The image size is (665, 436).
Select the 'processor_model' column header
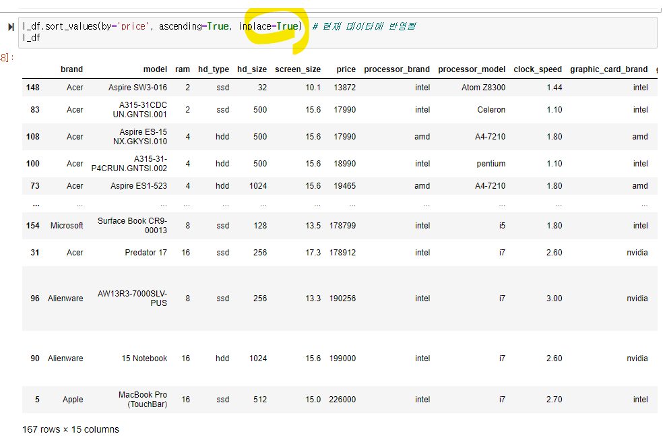click(472, 69)
